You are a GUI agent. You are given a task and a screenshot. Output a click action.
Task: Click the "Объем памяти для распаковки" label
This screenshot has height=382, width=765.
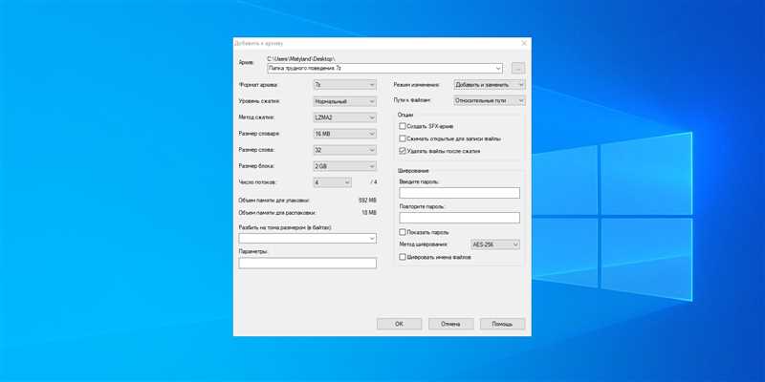coord(277,213)
